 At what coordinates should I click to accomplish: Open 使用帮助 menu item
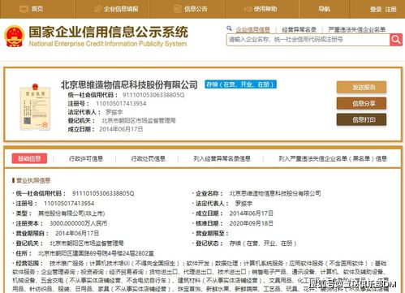point(265,9)
